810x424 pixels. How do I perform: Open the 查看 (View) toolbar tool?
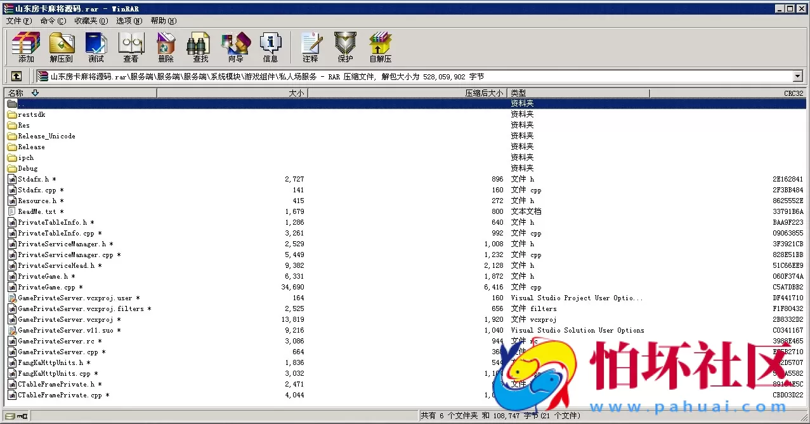pos(131,47)
